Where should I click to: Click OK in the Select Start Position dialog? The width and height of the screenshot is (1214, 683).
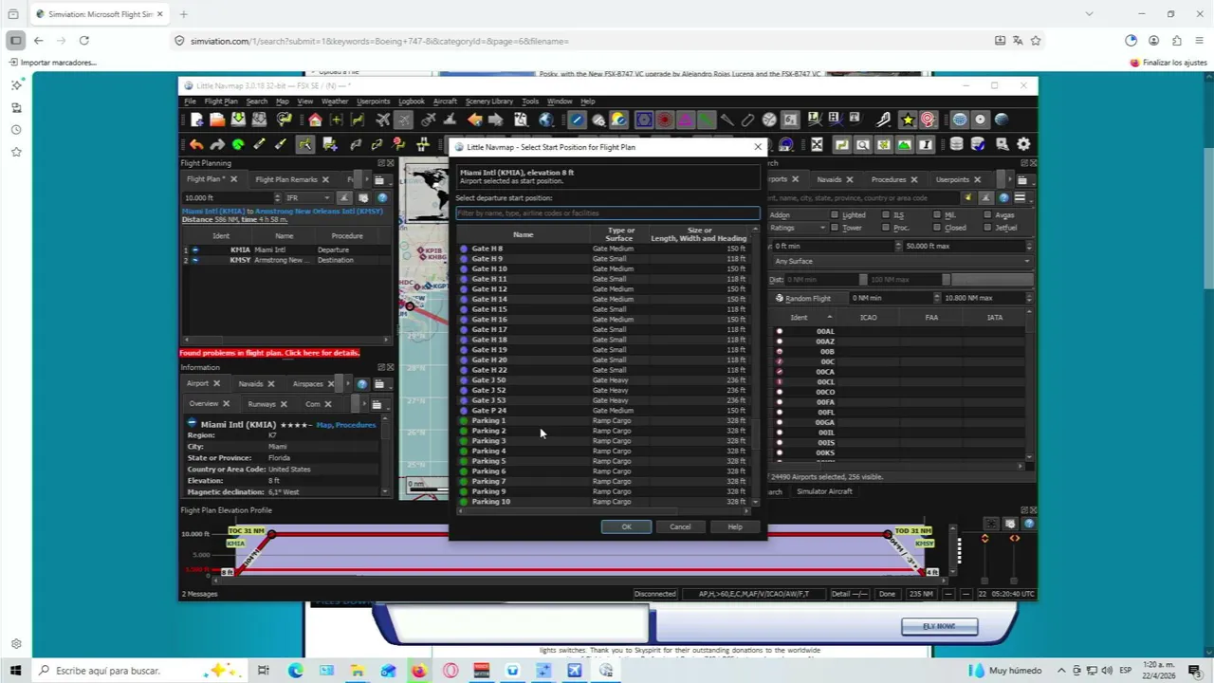tap(626, 526)
